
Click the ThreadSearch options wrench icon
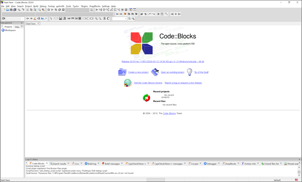(133, 18)
